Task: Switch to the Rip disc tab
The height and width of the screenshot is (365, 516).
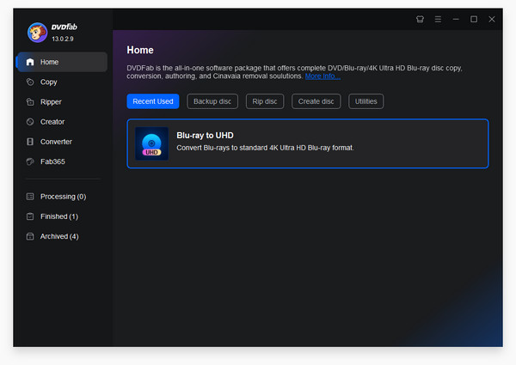Action: [x=265, y=101]
